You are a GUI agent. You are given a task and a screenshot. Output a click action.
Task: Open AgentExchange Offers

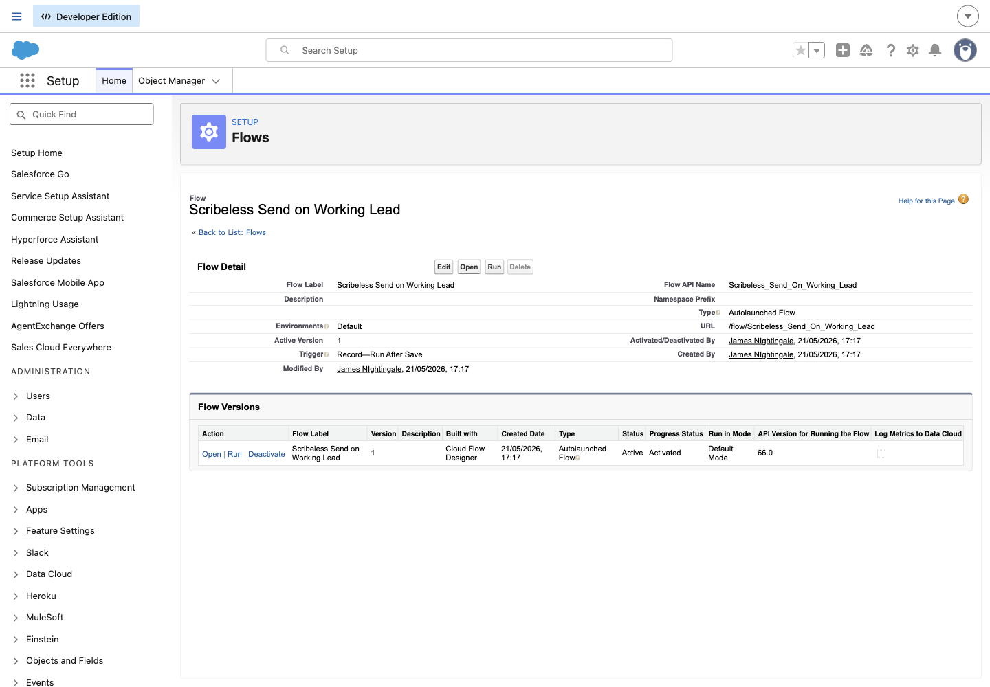(x=58, y=326)
